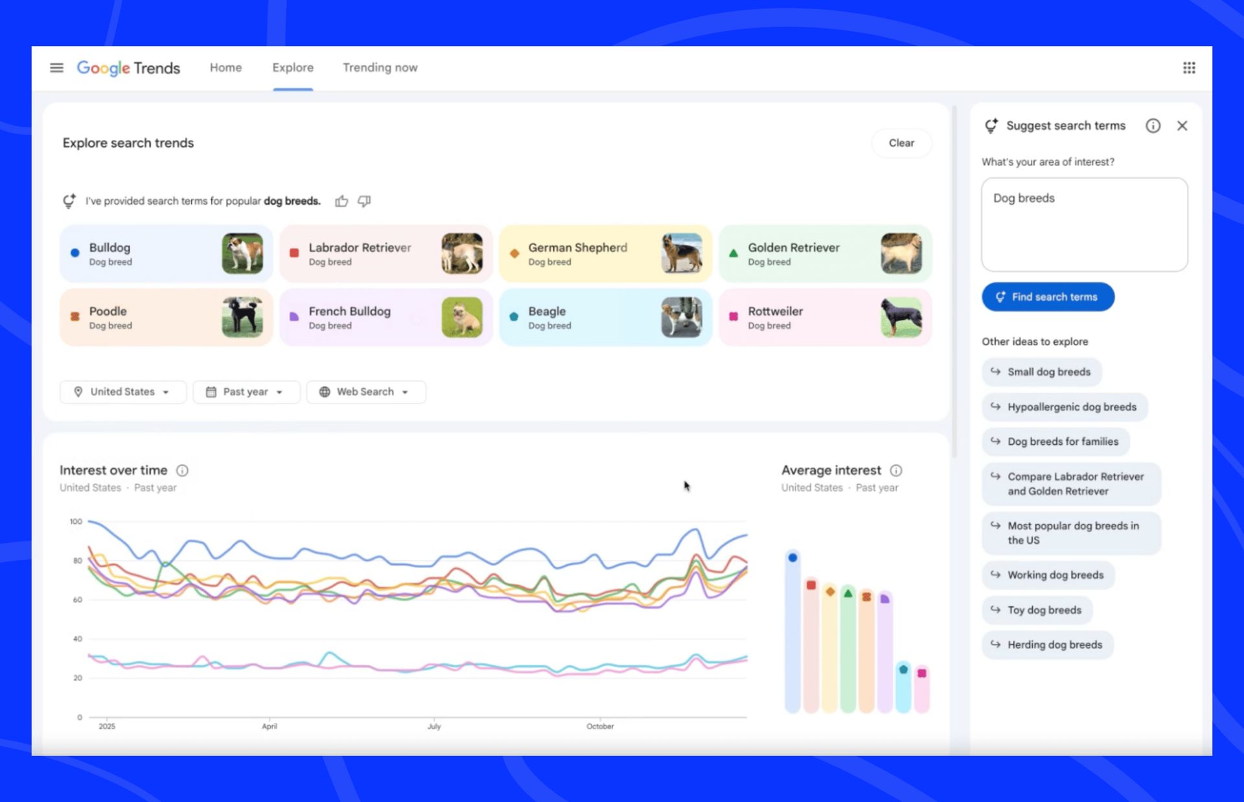
Task: Click the Google Trends logo
Action: [128, 67]
